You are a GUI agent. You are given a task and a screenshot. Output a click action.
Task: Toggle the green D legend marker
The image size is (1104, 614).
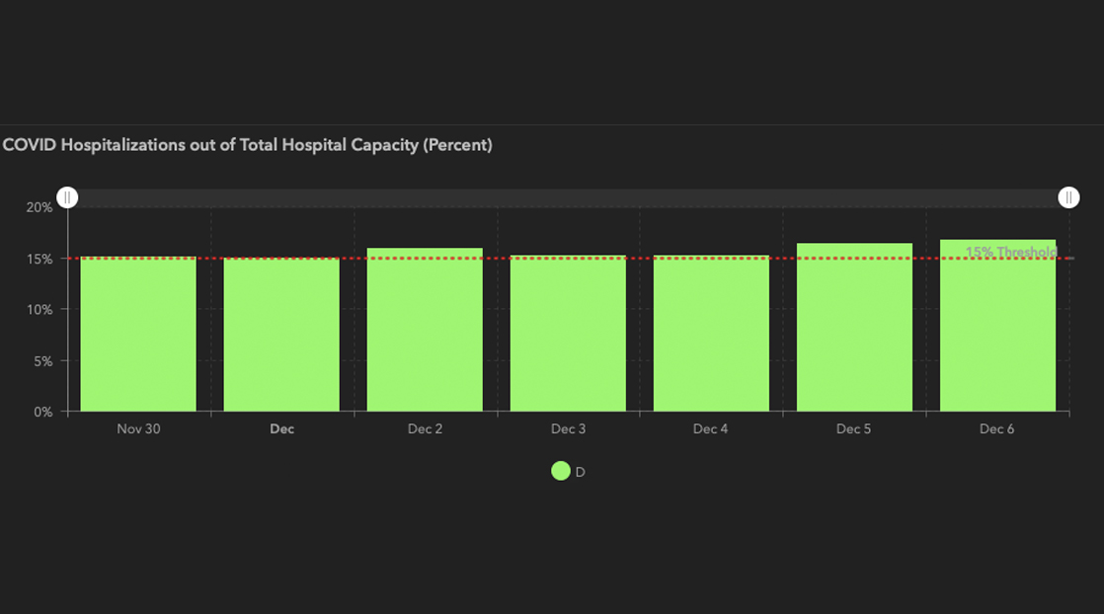point(561,472)
